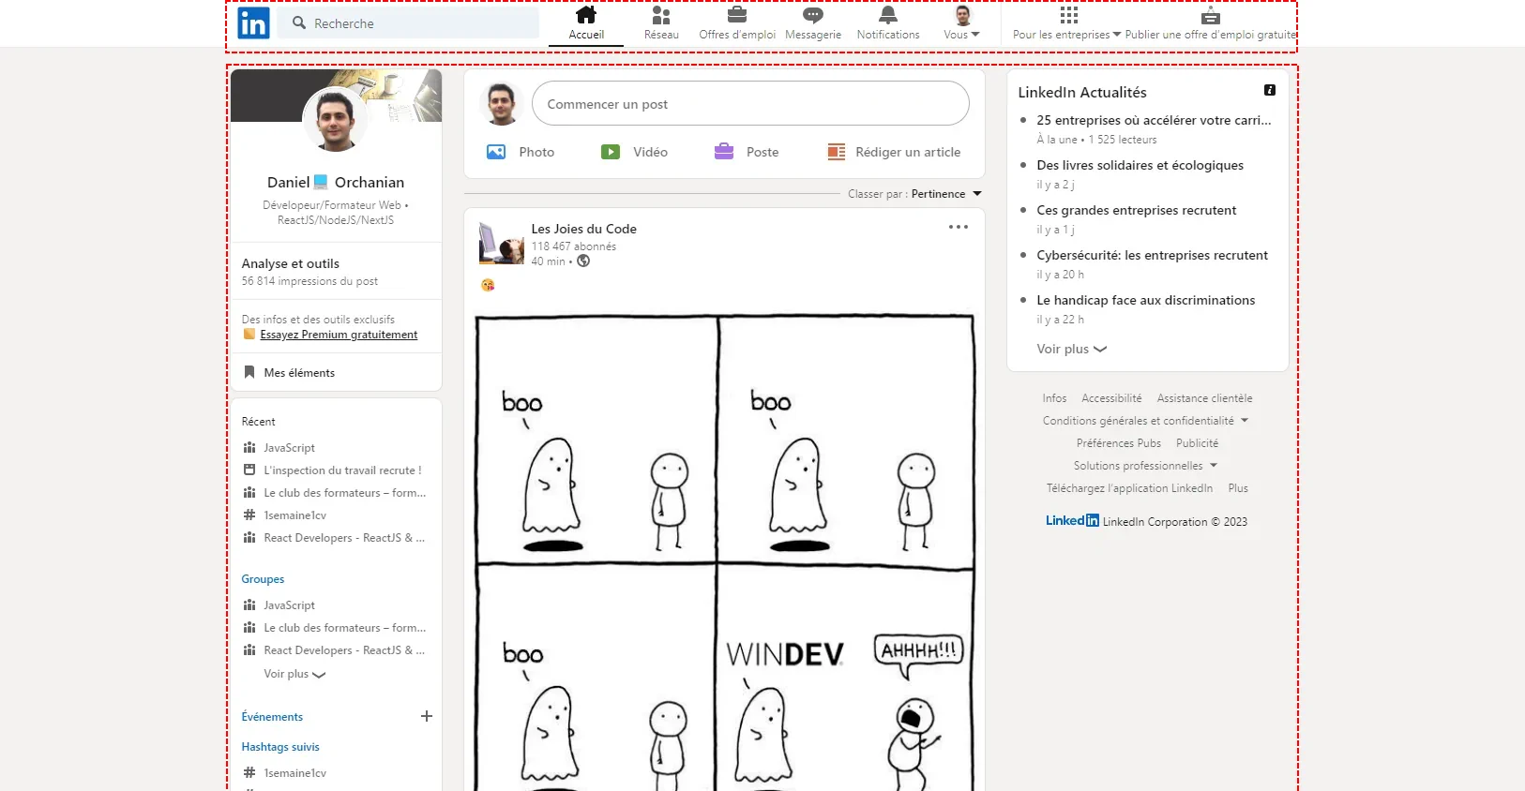Open the Notifications tab
This screenshot has height=791, width=1525.
pyautogui.click(x=888, y=24)
